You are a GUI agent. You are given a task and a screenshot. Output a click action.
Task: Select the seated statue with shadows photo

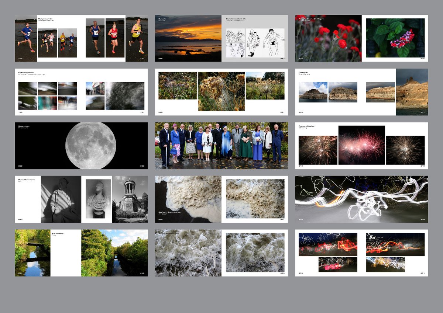point(61,199)
